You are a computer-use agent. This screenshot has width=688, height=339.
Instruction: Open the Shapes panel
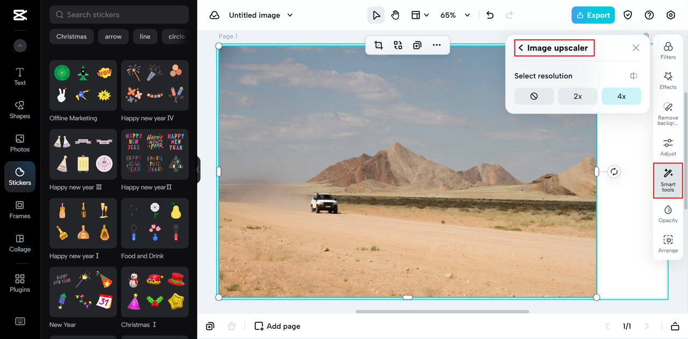(x=20, y=110)
